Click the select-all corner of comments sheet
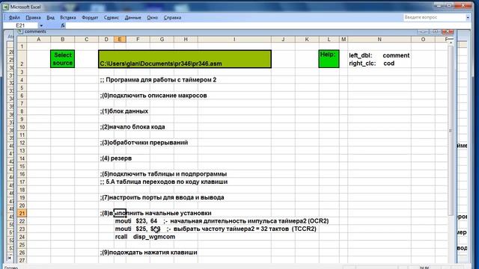The image size is (479, 269). [22, 40]
